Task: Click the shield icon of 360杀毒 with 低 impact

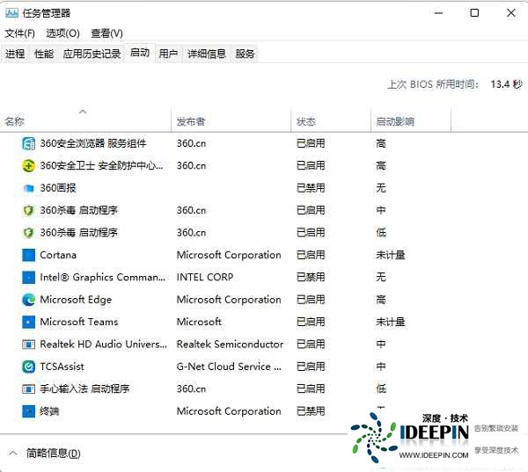Action: [28, 233]
